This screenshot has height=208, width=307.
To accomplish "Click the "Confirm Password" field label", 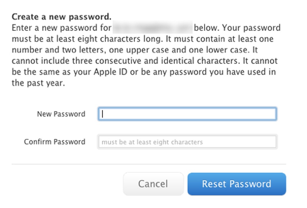I will click(x=55, y=142).
